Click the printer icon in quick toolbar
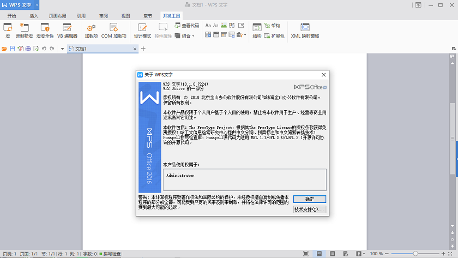The height and width of the screenshot is (258, 458). click(28, 49)
